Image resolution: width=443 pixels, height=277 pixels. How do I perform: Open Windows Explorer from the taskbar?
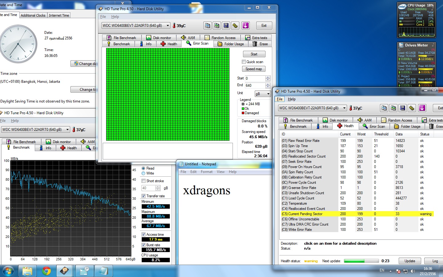click(x=27, y=271)
